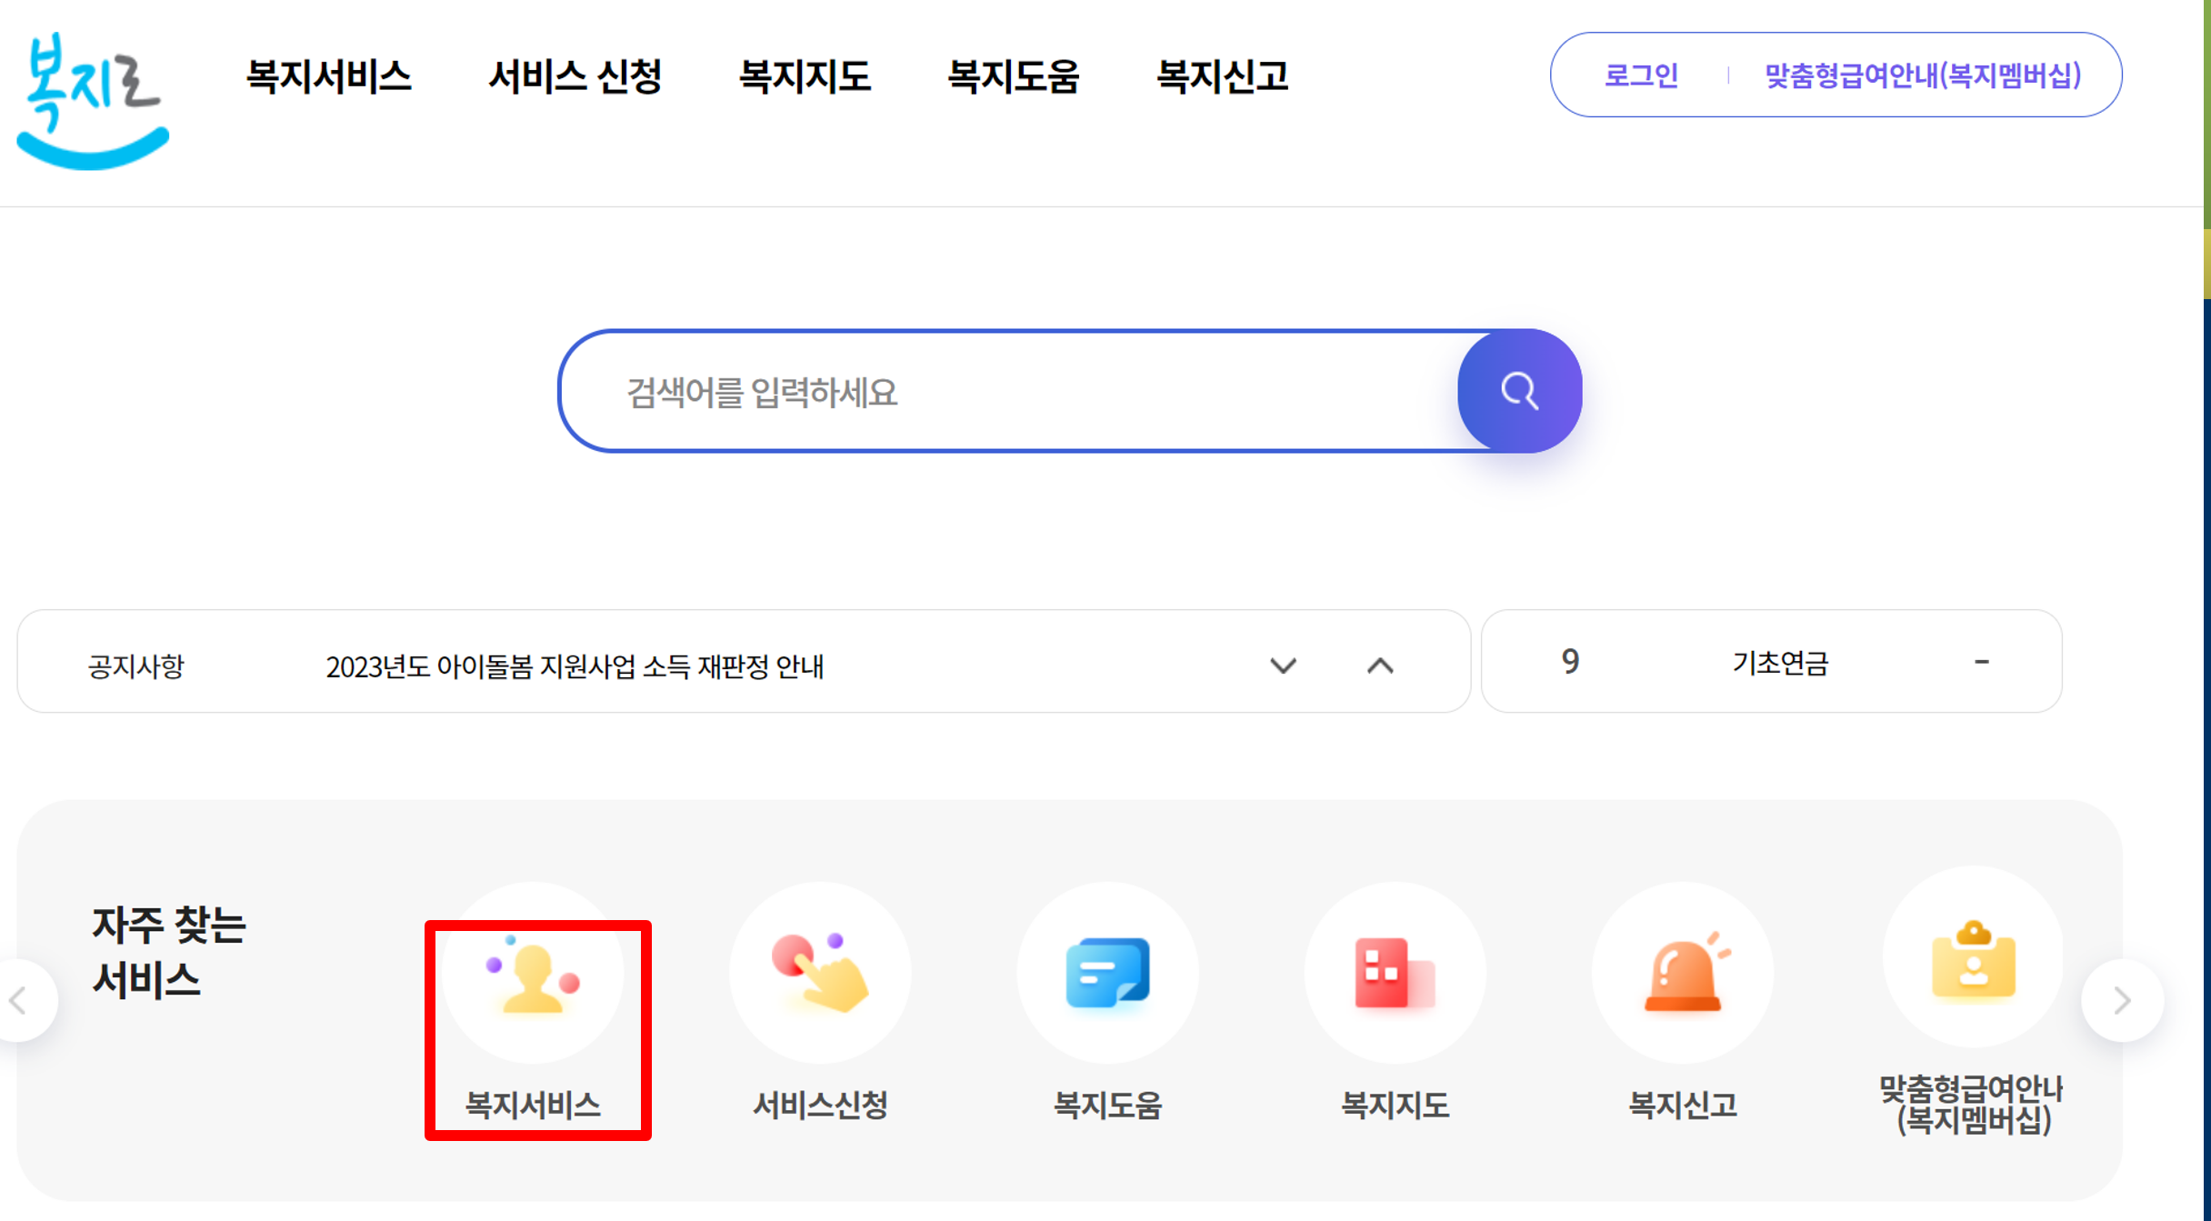Open the 복지지도 red building icon
This screenshot has height=1221, width=2211.
(x=1395, y=974)
